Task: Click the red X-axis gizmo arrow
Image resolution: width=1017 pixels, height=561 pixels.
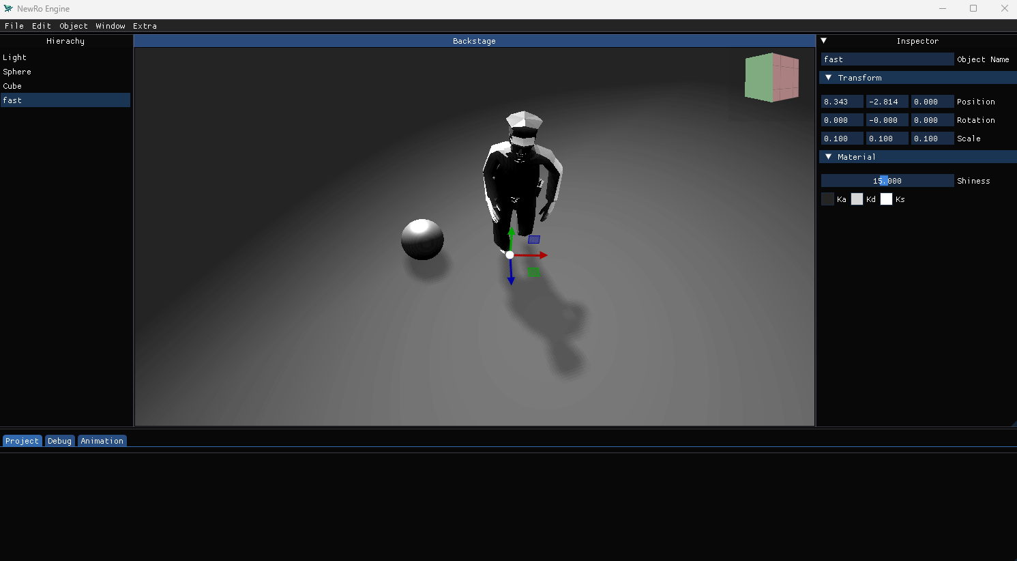Action: click(x=532, y=255)
